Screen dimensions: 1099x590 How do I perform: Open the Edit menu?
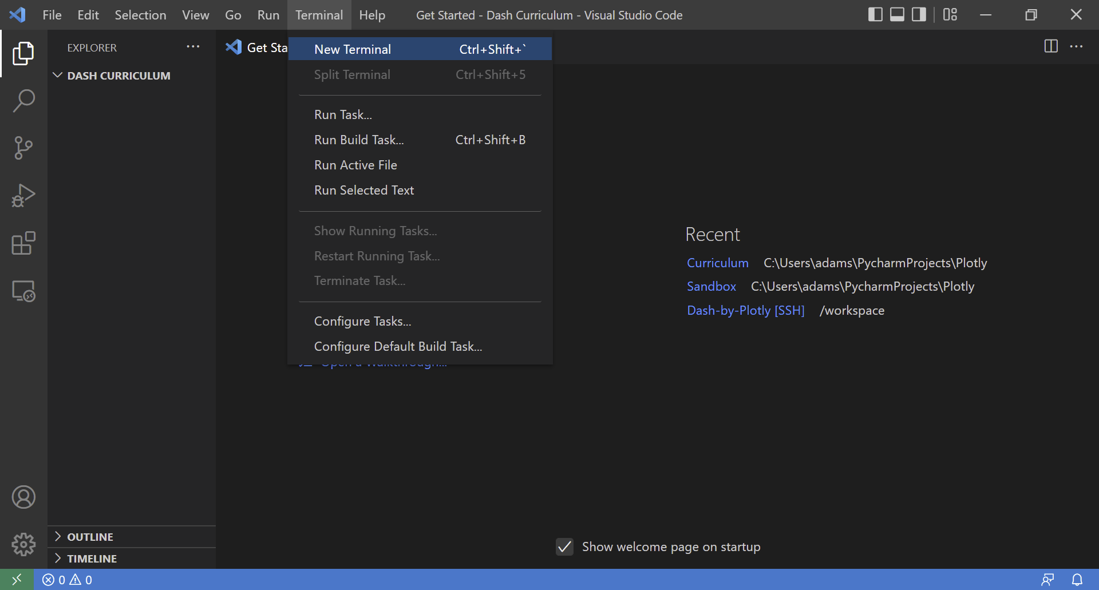click(88, 15)
